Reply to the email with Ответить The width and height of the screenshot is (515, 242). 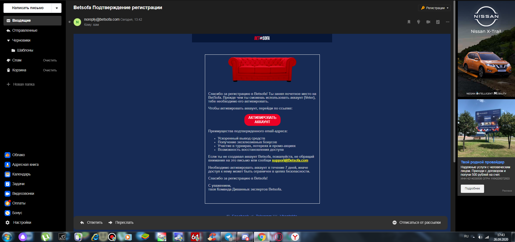[92, 222]
